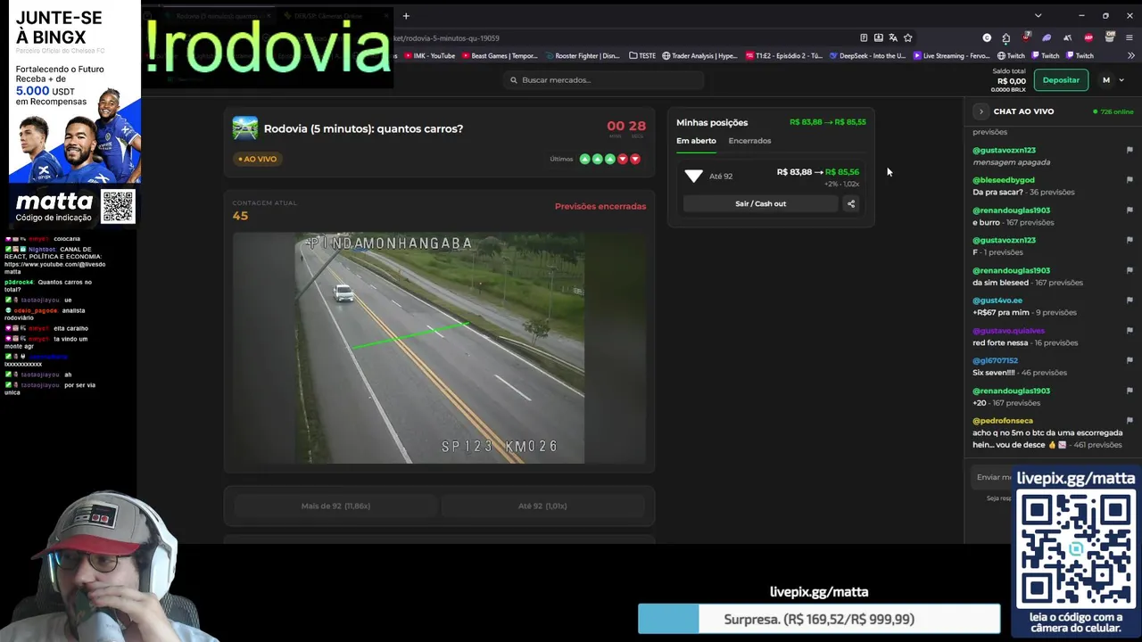Select the Até 92 (1,01x) option
1142x642 pixels.
tap(542, 506)
